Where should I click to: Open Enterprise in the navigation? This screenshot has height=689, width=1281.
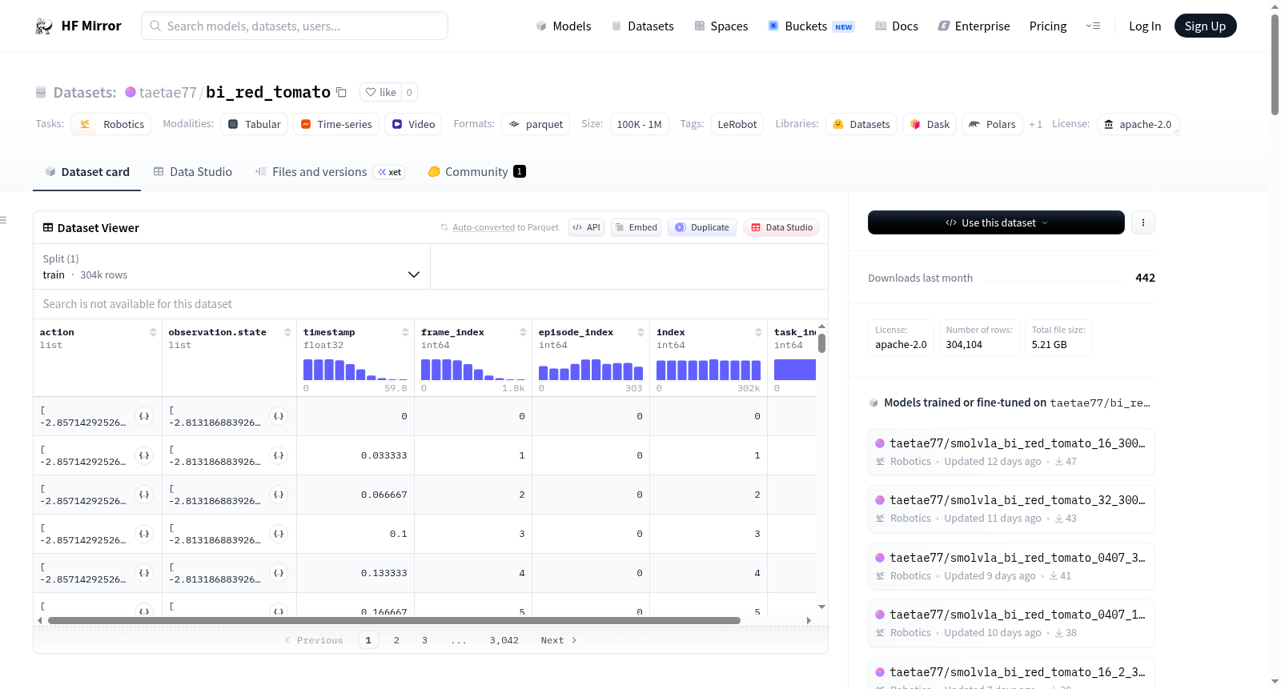pos(974,26)
